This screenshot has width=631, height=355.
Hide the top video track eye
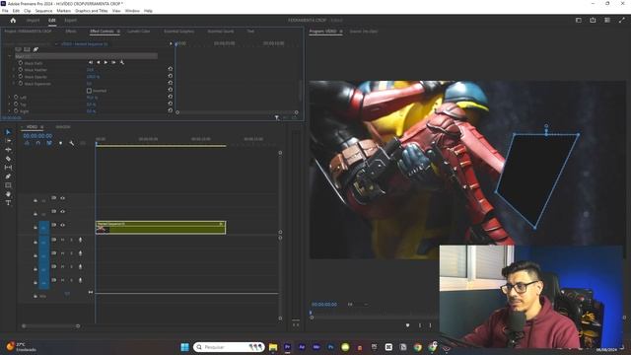pyautogui.click(x=63, y=198)
